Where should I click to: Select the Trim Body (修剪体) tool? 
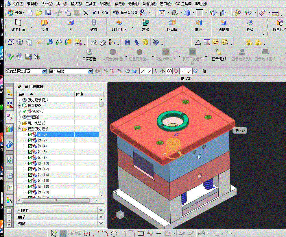(172, 25)
